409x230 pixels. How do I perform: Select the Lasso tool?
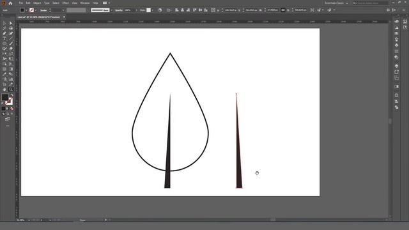coord(11,28)
